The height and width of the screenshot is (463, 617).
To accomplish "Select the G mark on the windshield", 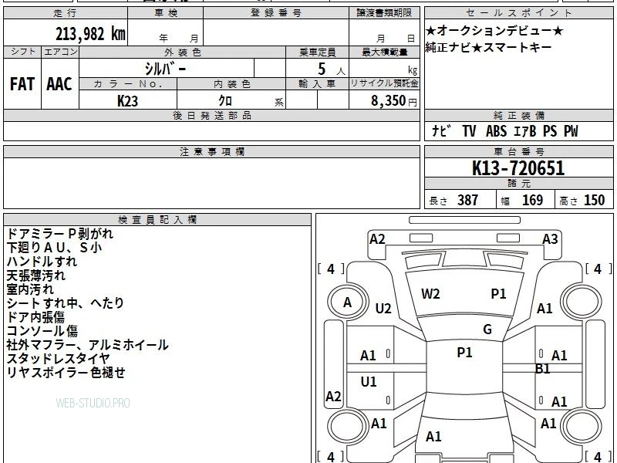I will tap(487, 330).
